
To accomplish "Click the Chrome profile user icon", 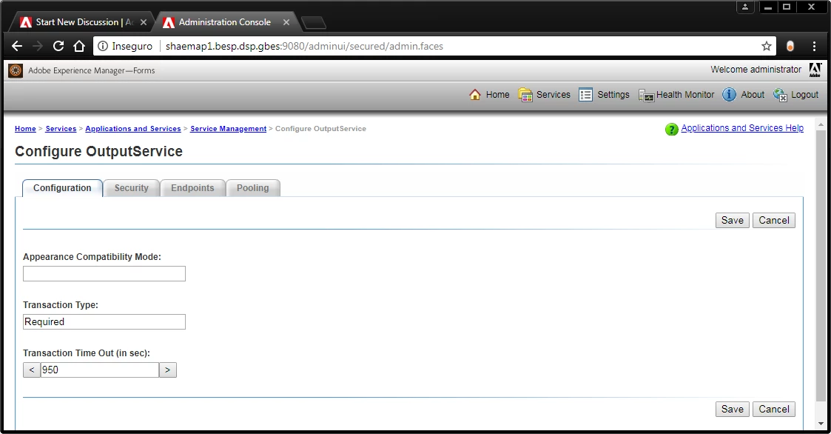I will (x=745, y=7).
